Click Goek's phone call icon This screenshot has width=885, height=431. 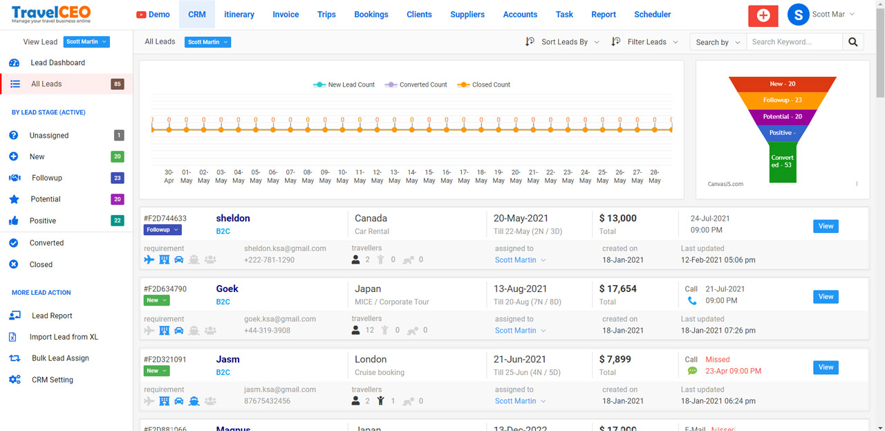coord(692,301)
